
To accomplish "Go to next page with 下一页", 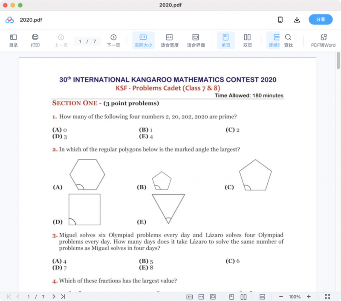I will [113, 40].
